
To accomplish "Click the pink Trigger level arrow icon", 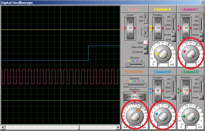I will 123,28.
